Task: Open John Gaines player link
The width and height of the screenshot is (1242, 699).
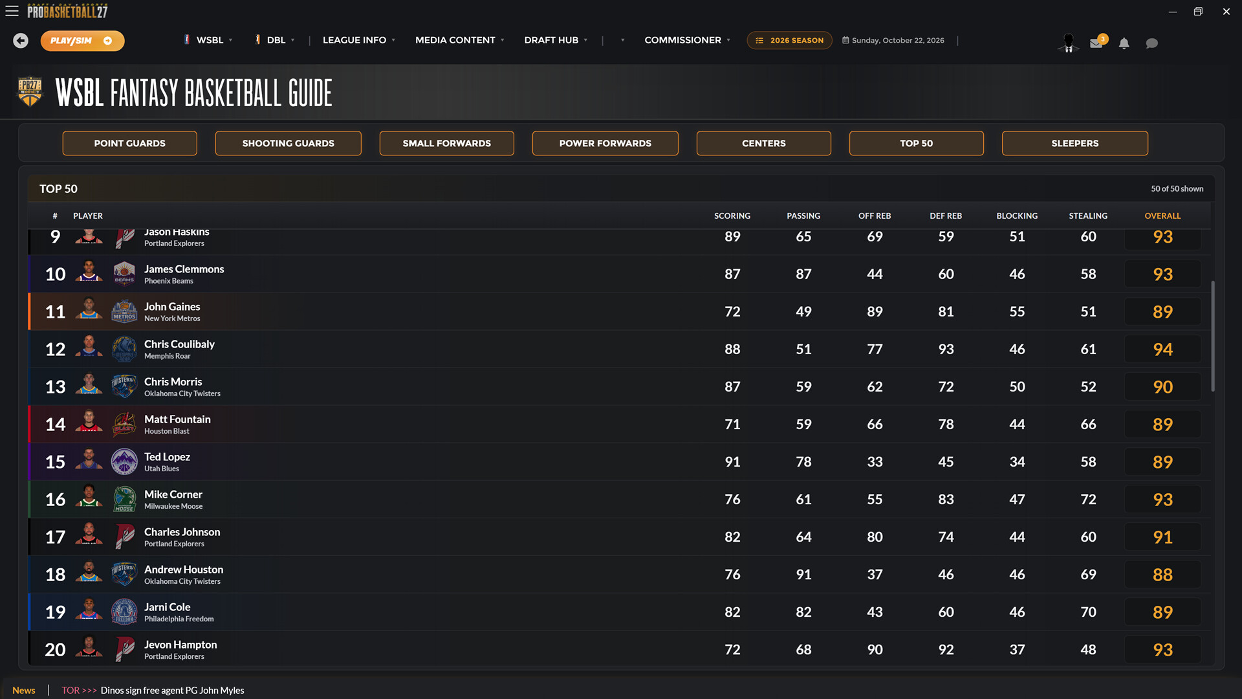Action: 172,306
